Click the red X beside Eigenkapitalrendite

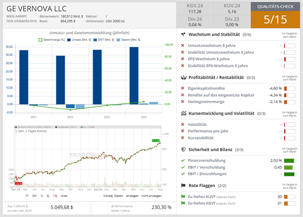coord(182,88)
